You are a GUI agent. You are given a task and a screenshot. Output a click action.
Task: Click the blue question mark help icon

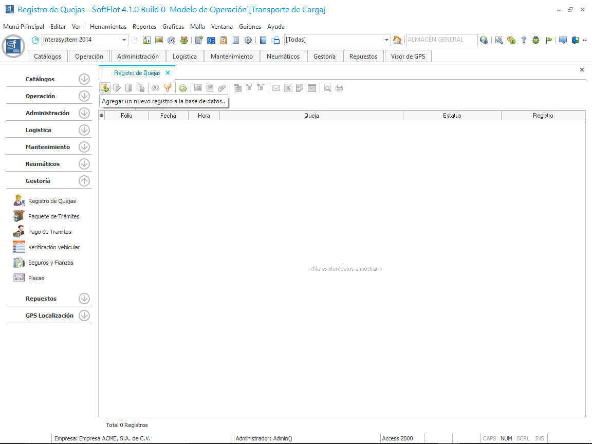click(524, 40)
